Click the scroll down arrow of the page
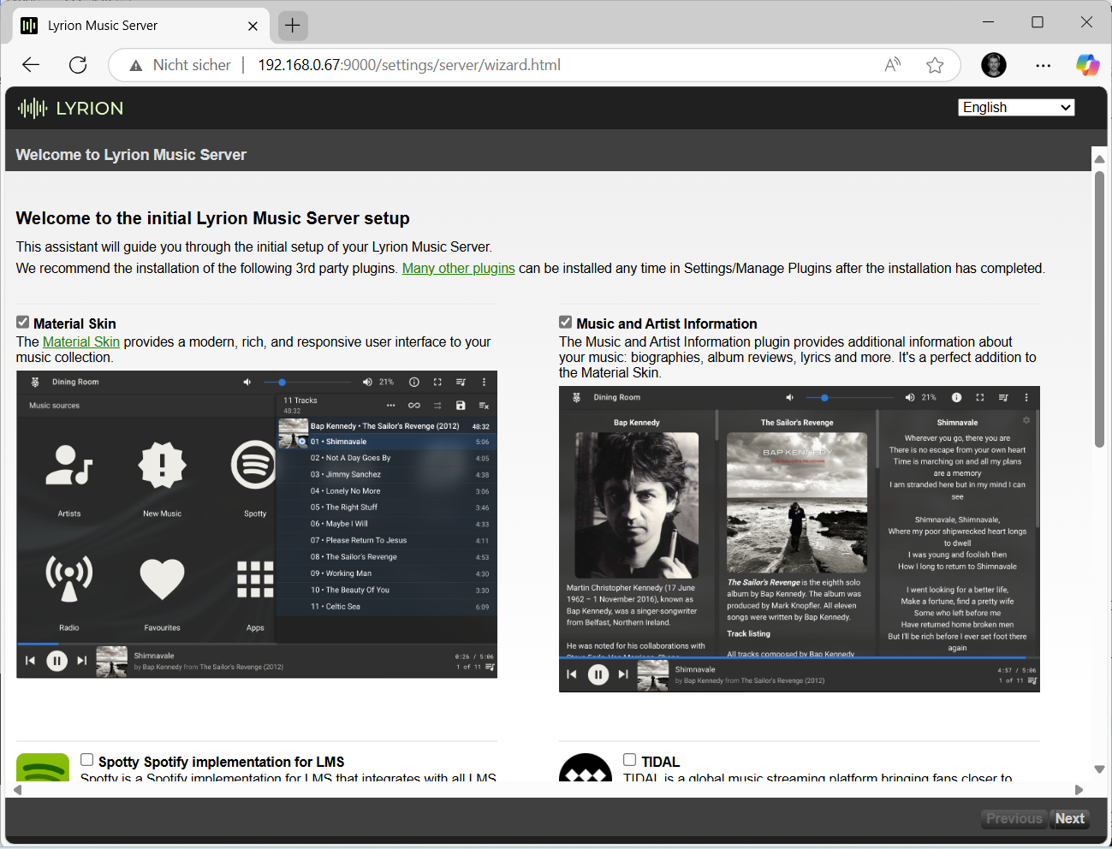The height and width of the screenshot is (849, 1112). pos(1099,769)
